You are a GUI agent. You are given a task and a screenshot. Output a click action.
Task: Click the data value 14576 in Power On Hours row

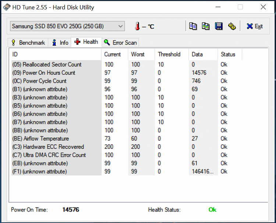click(199, 73)
